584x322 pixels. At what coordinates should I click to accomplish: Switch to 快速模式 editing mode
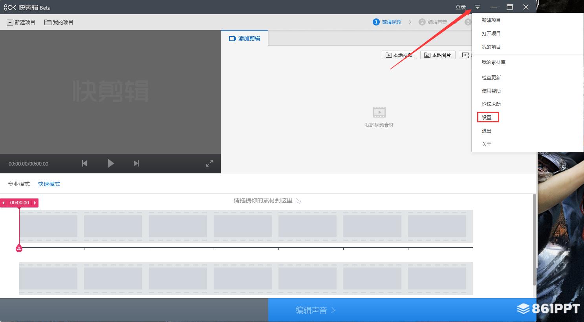coord(49,184)
